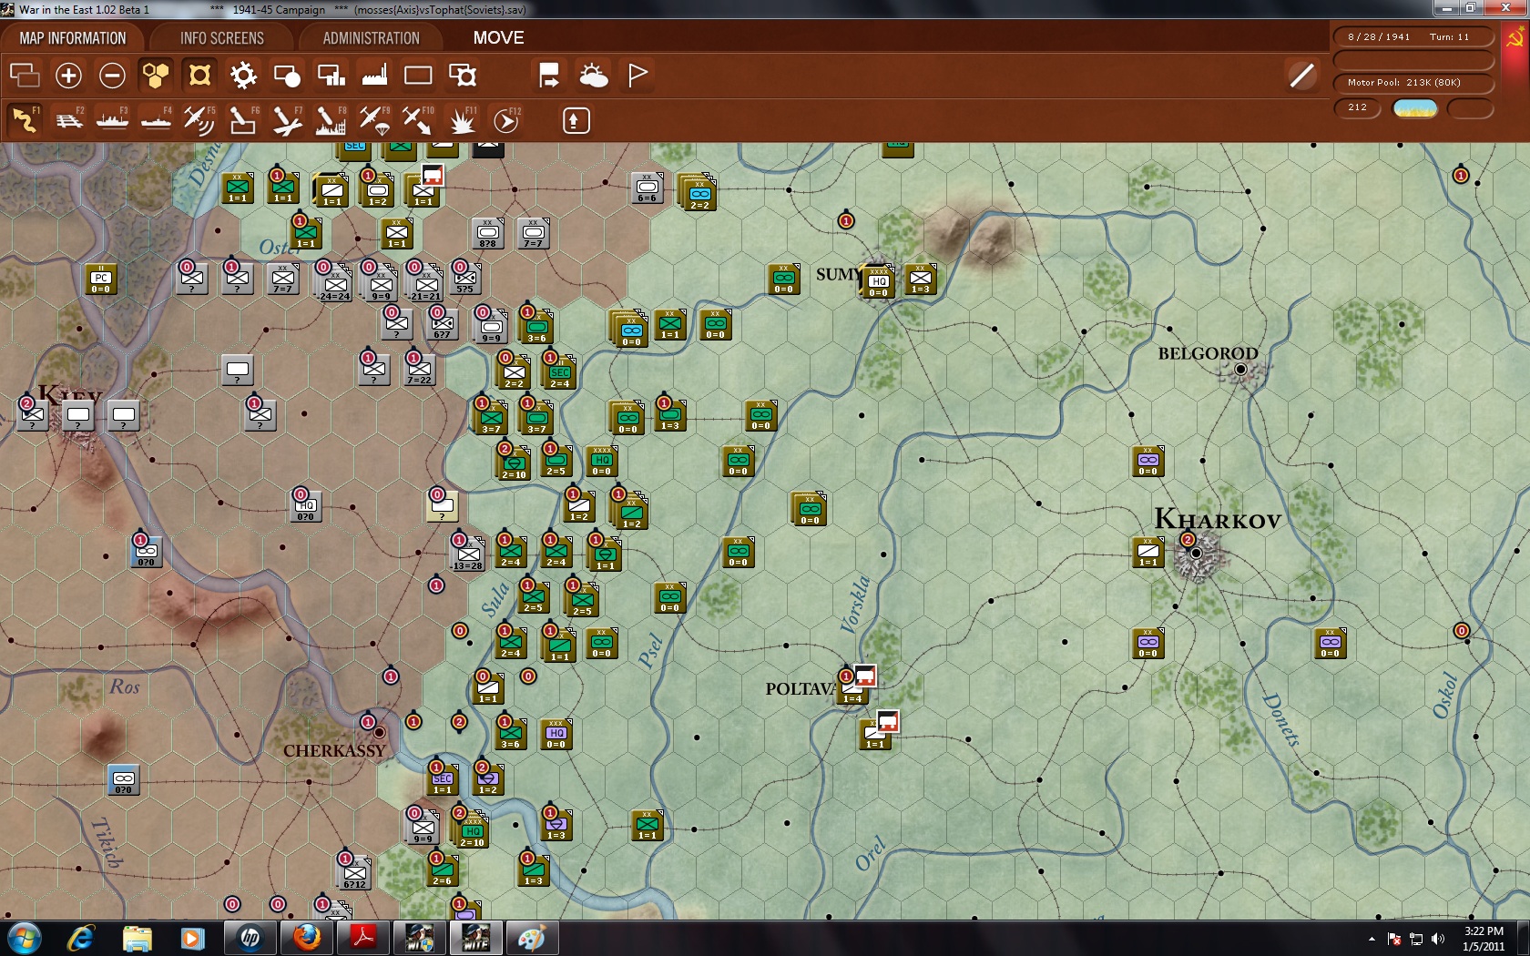Zoom out of the map
Image resolution: width=1530 pixels, height=956 pixels.
click(x=112, y=76)
